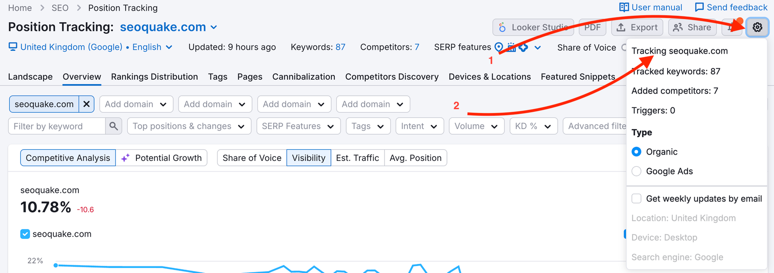Open the Competitors Discovery tab
Viewport: 774px width, 273px height.
pos(391,77)
